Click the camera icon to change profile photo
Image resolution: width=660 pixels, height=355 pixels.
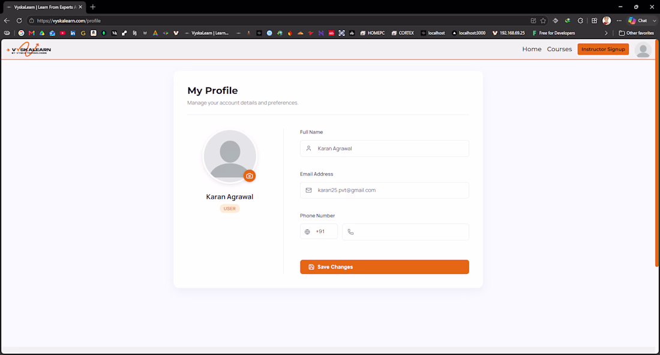250,176
